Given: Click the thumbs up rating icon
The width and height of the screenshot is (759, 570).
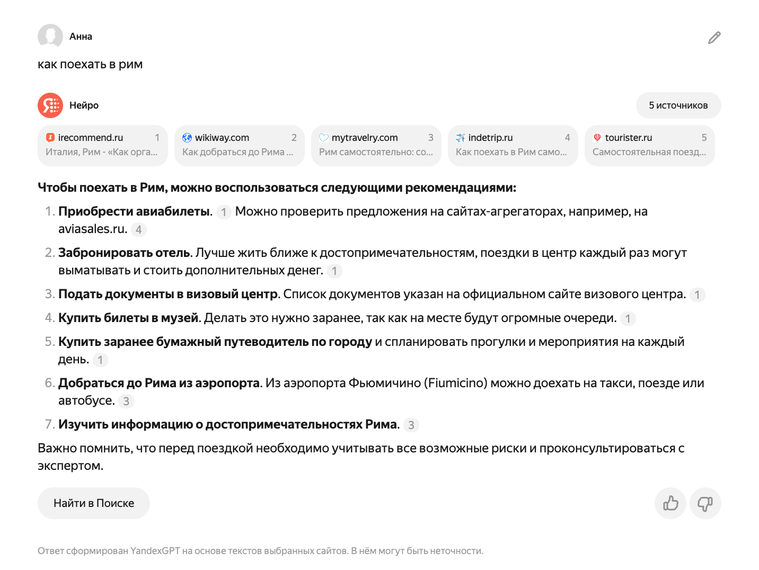Looking at the screenshot, I should click(x=670, y=503).
